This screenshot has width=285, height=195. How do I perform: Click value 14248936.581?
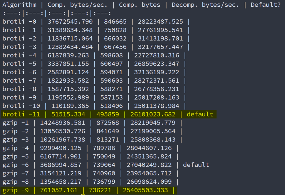coord(63,123)
